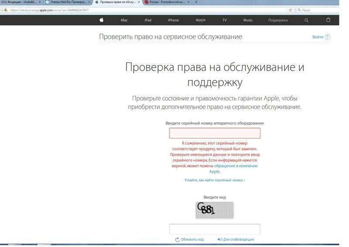
Task: Open Узнайте, как найти серийный номер link
Action: click(215, 180)
